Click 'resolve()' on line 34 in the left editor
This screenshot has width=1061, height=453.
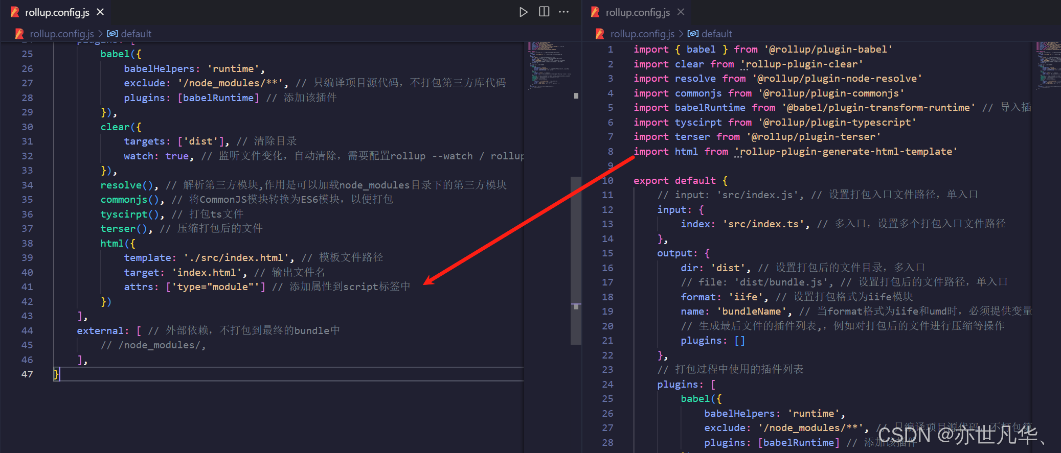tap(127, 185)
